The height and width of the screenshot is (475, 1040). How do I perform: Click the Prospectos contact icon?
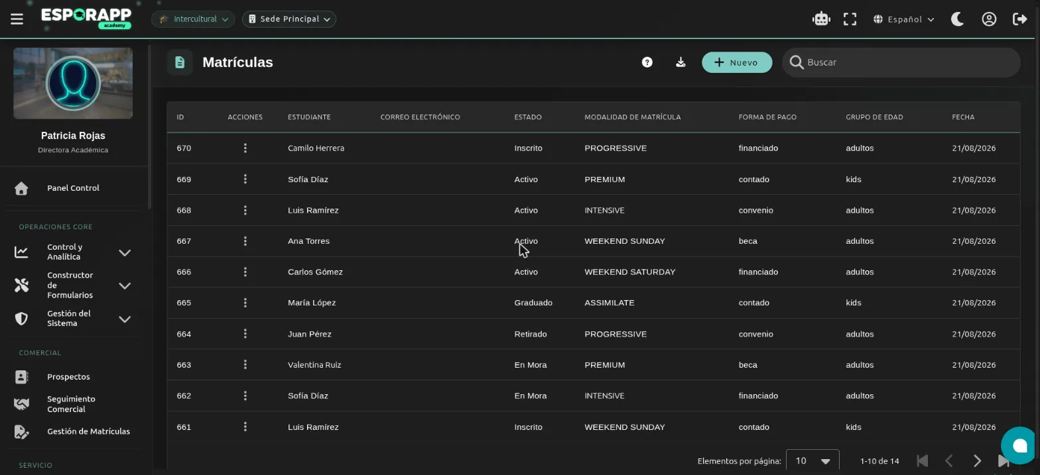pos(21,377)
